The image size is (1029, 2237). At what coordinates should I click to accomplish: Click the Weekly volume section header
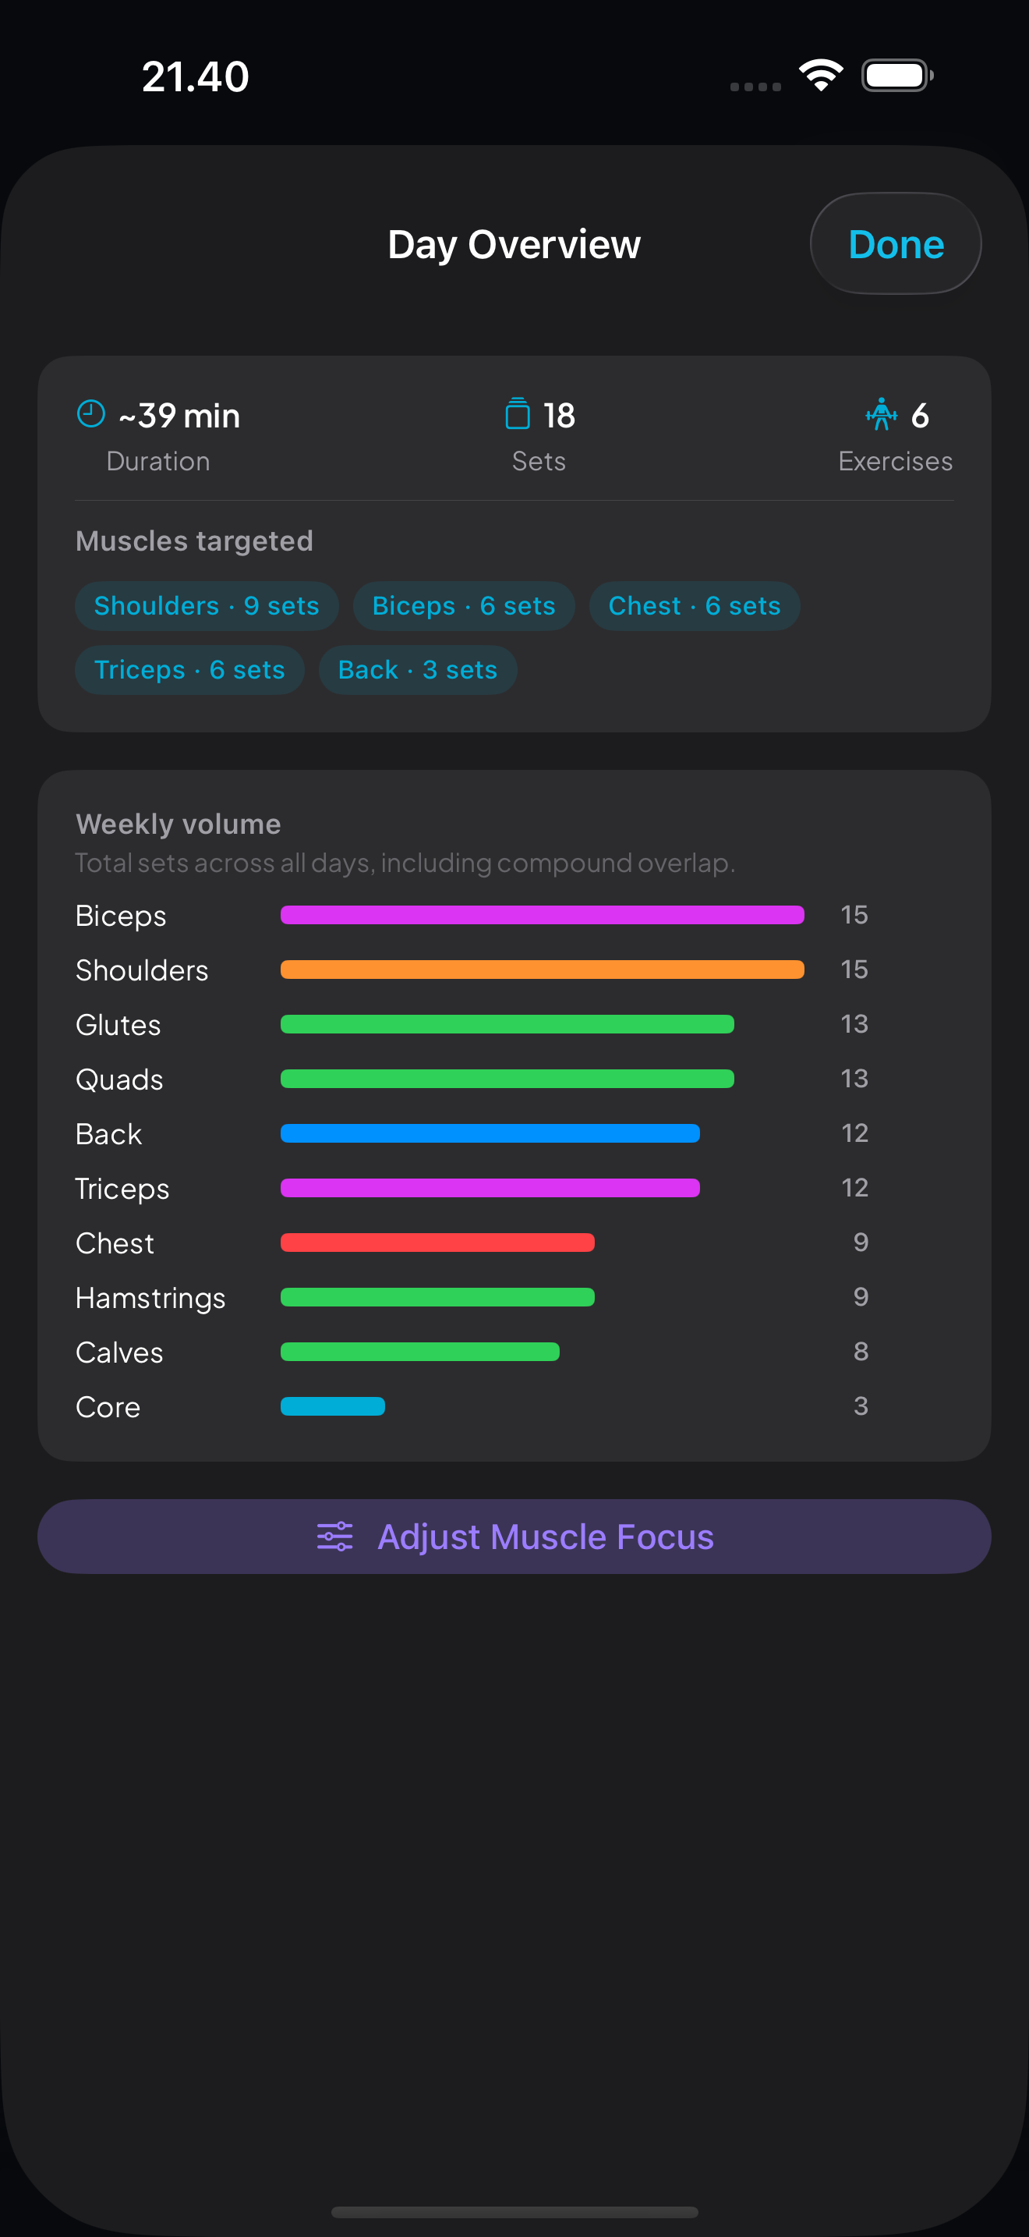(177, 823)
